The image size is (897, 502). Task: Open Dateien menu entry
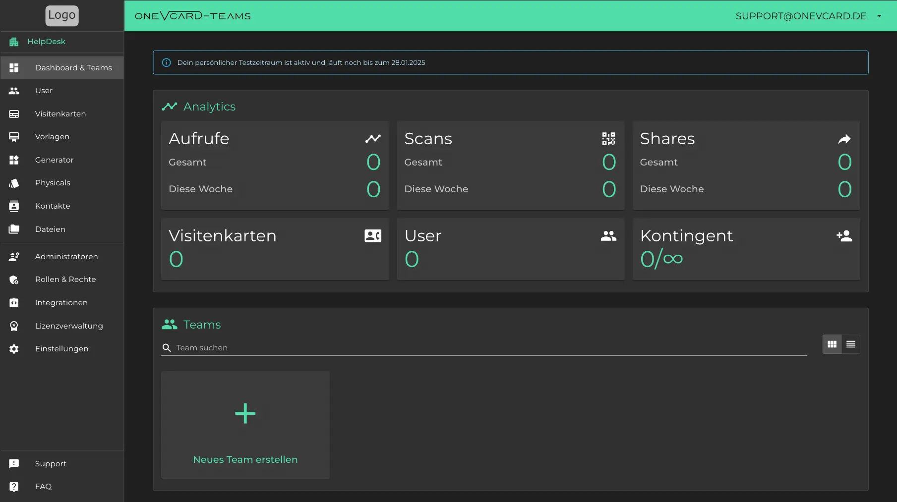(62, 229)
